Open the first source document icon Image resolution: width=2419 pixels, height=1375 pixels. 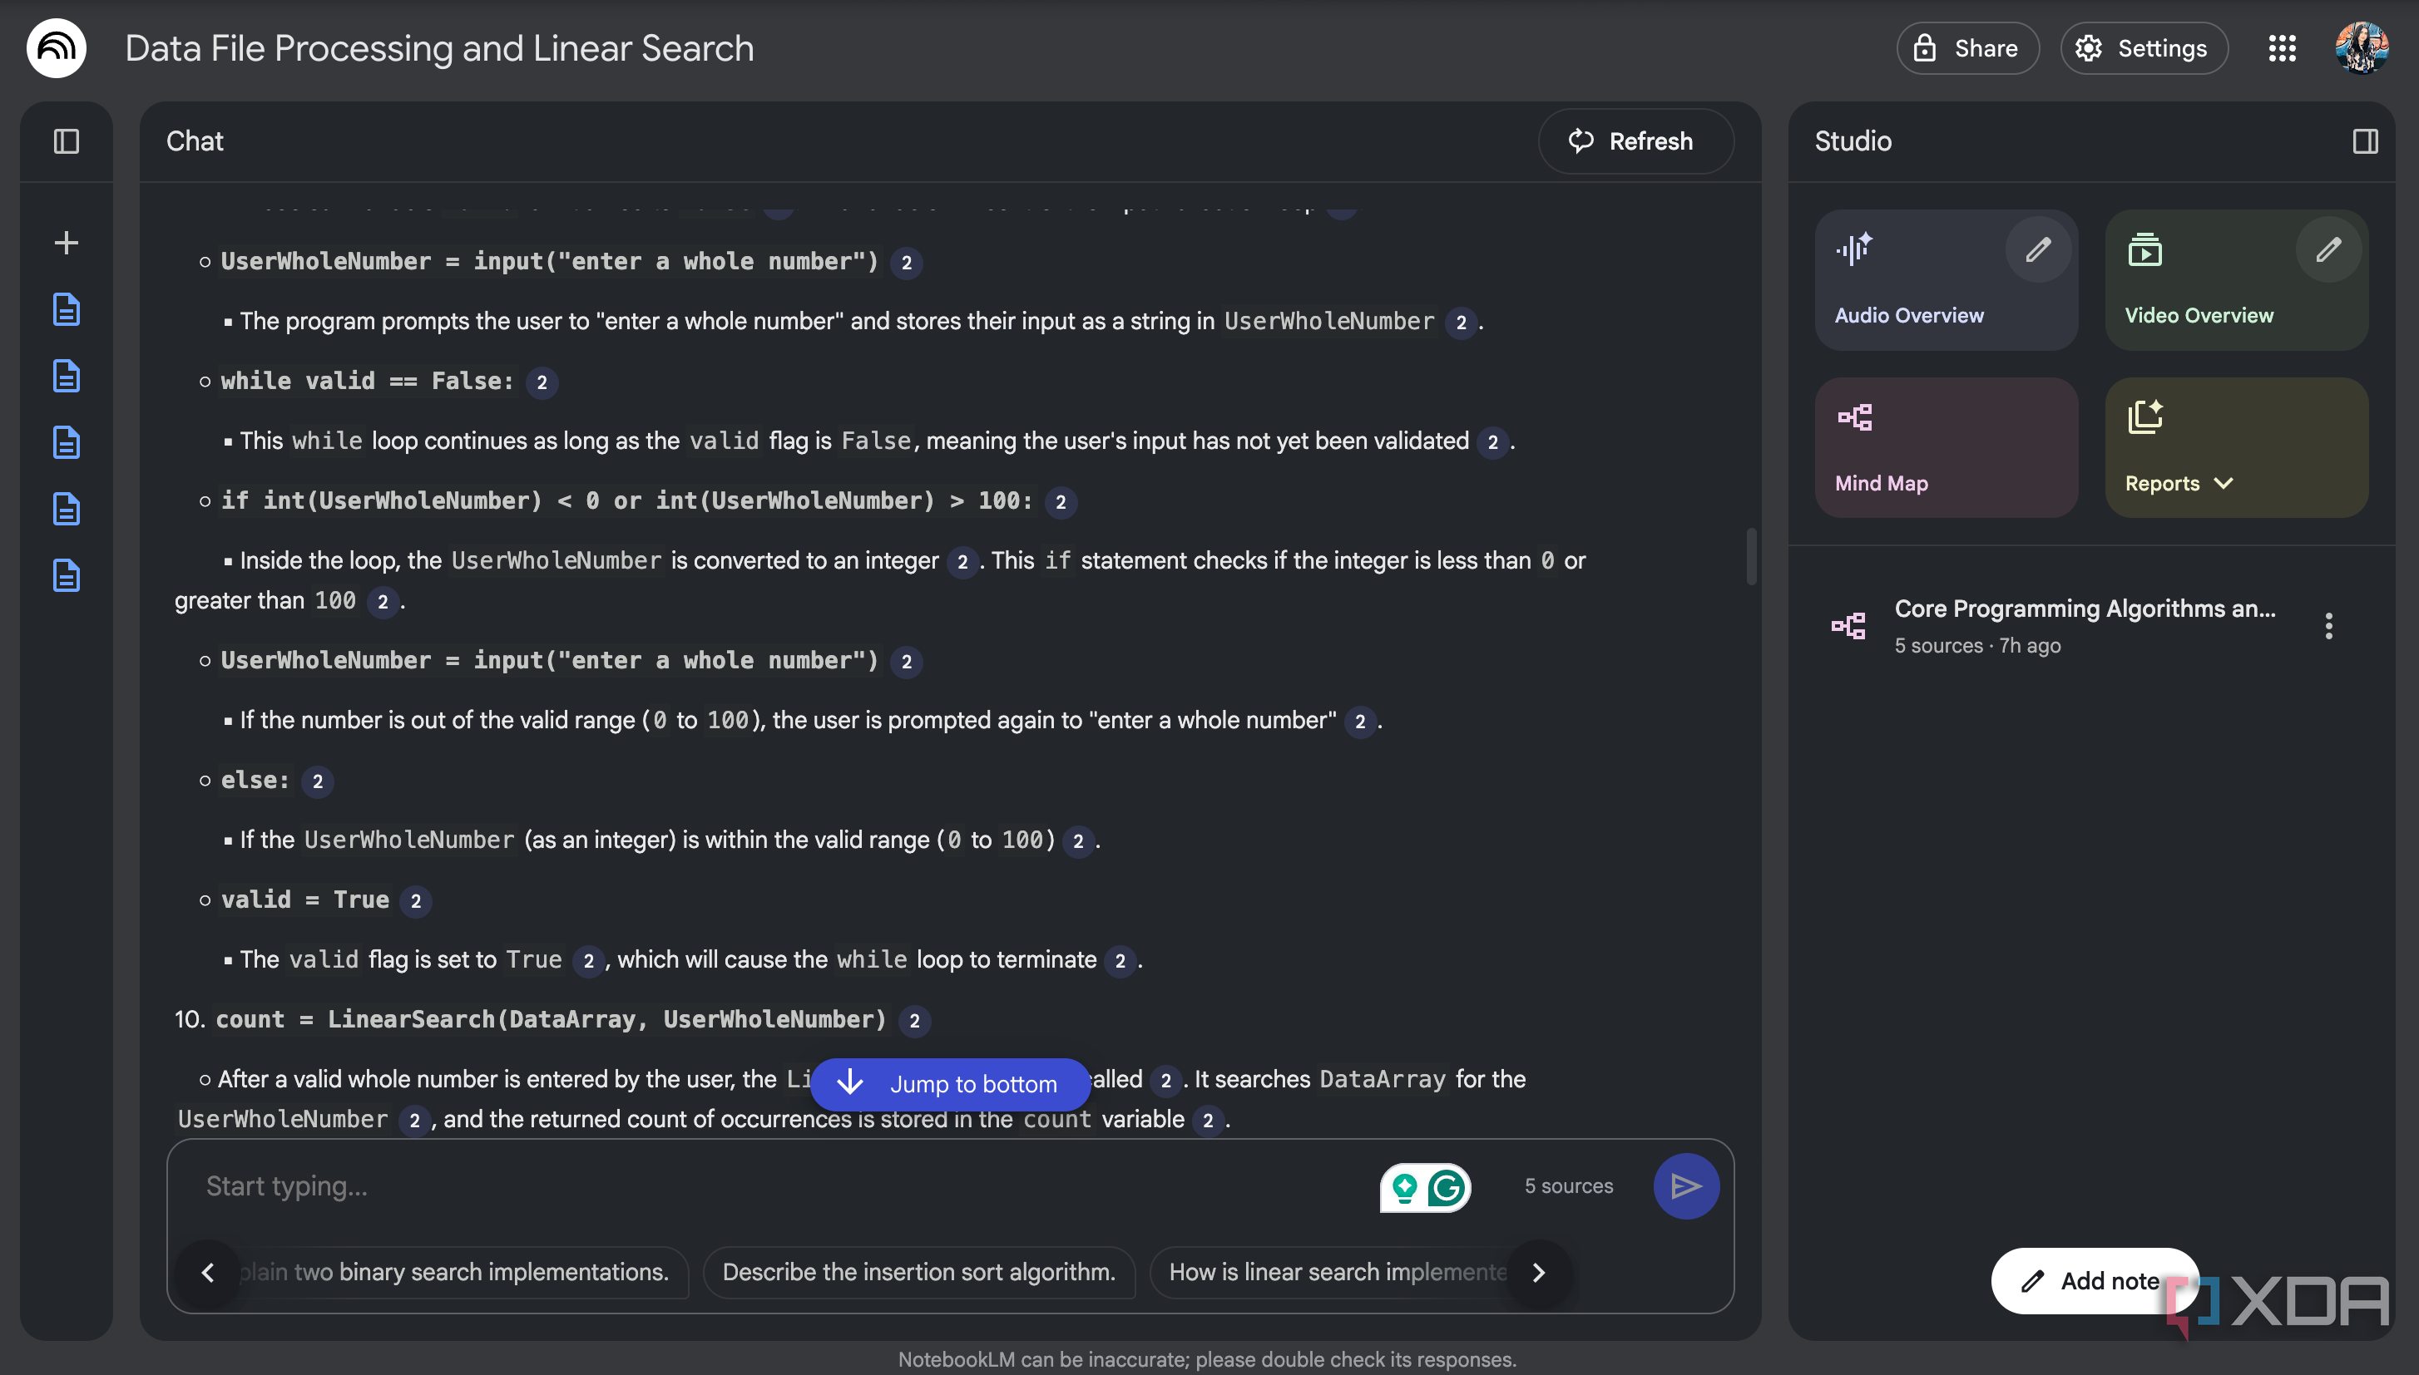67,308
